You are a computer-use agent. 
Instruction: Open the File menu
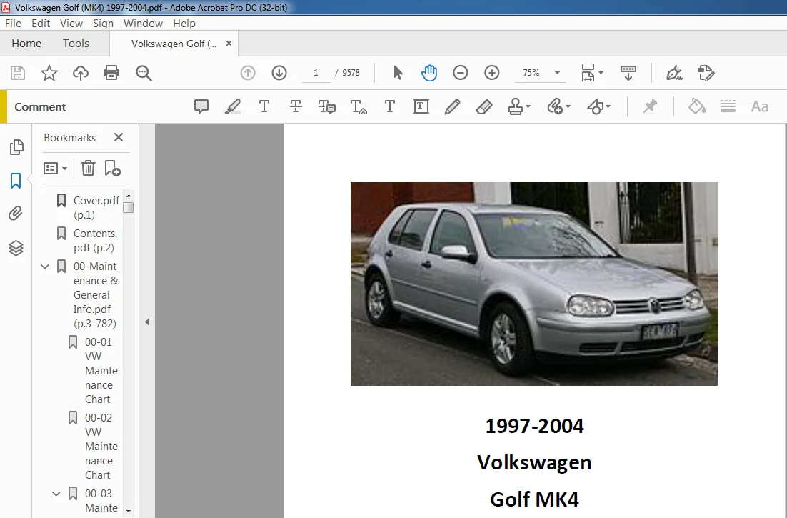point(13,24)
